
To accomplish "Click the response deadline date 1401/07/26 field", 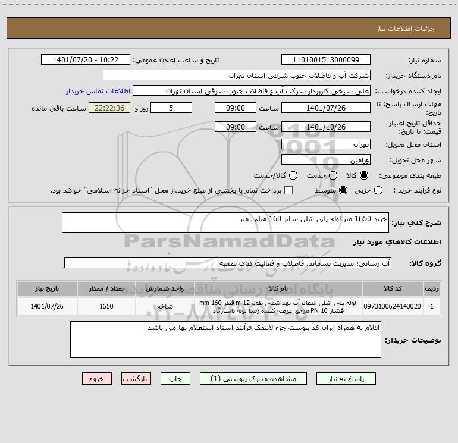I will pos(326,108).
